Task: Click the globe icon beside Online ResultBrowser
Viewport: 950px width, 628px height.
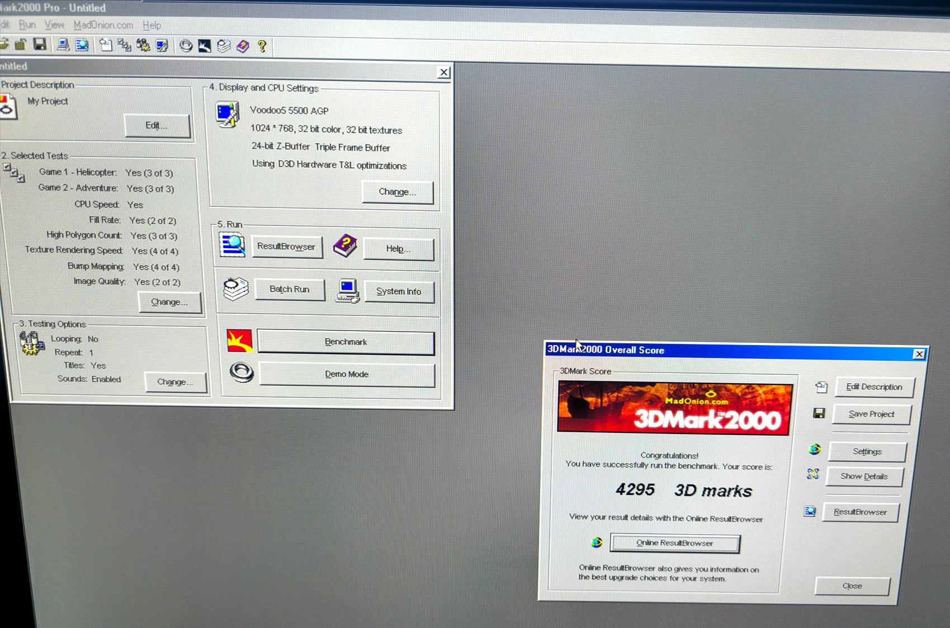Action: [x=597, y=542]
